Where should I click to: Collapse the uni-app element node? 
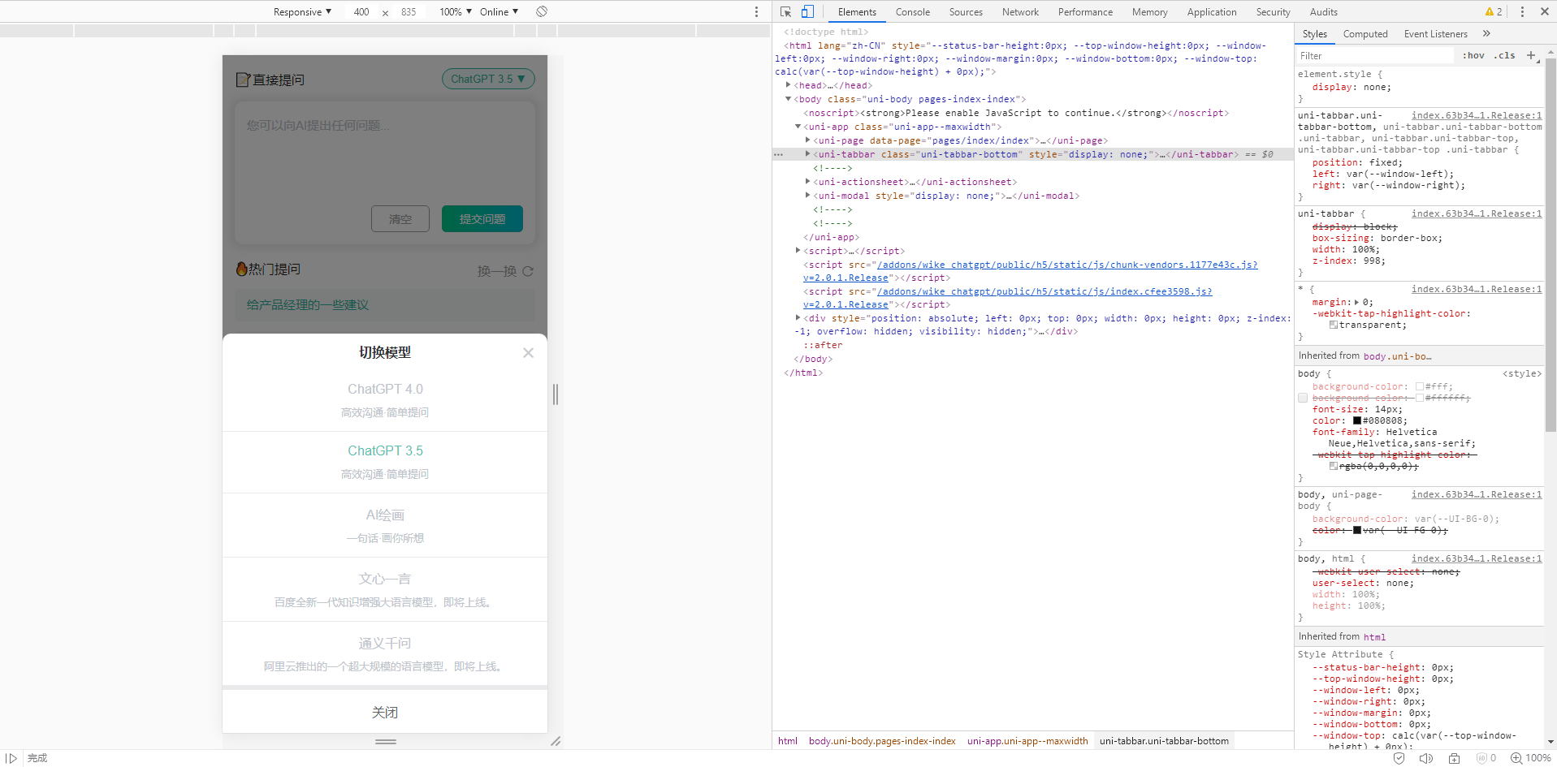(798, 127)
